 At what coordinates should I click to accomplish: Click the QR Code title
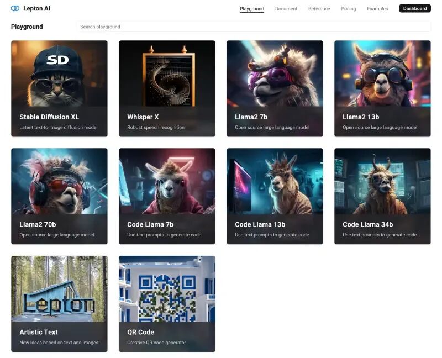[x=141, y=332]
